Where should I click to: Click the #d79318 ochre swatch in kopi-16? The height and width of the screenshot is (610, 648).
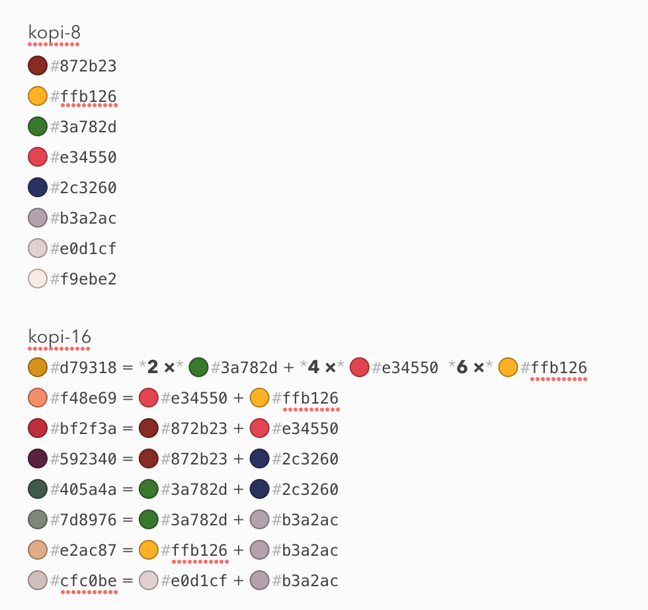coord(38,367)
